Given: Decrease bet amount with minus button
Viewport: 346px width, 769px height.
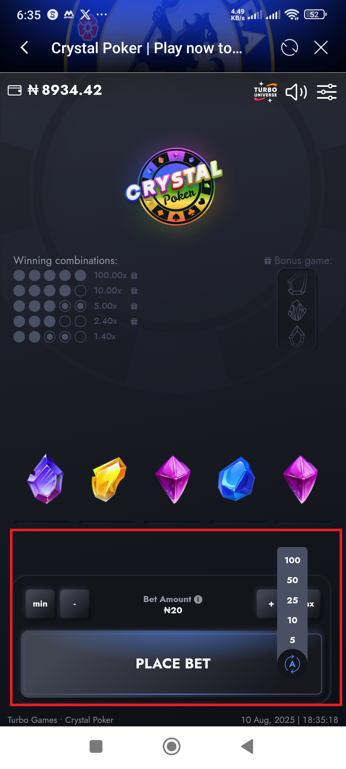Looking at the screenshot, I should pos(74,604).
